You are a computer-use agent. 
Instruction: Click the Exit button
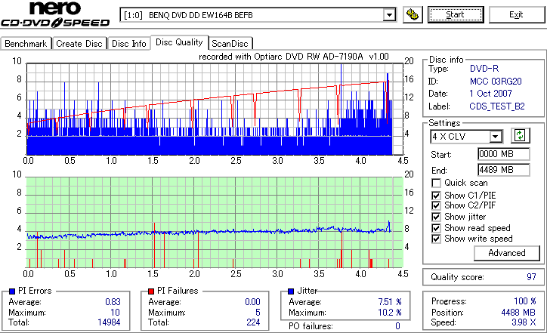pyautogui.click(x=516, y=14)
